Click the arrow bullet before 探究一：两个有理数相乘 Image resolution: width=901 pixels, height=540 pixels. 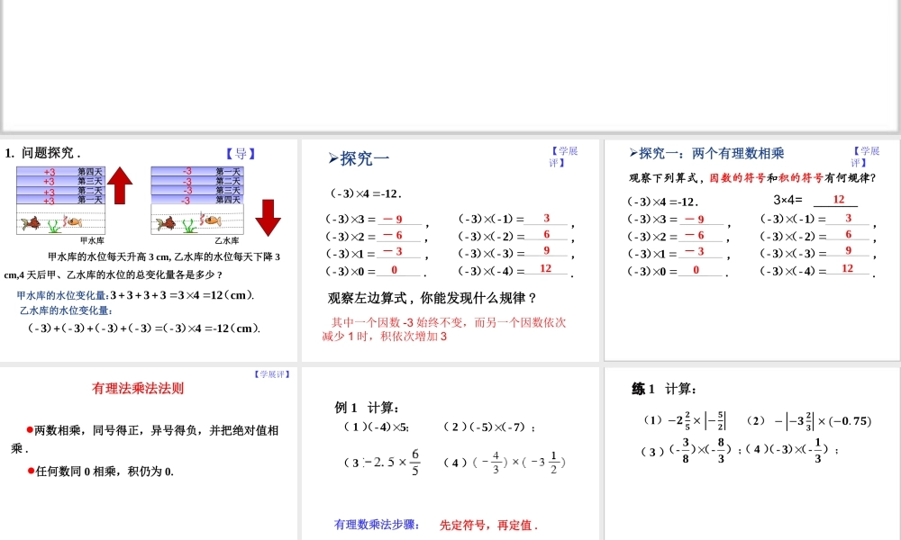coord(633,153)
